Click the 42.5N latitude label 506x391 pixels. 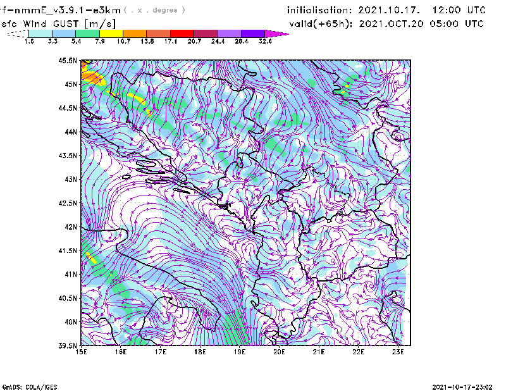(x=68, y=203)
